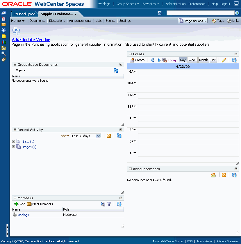The width and height of the screenshot is (241, 244).
Task: Refresh the Events calendar
Action: (234, 60)
